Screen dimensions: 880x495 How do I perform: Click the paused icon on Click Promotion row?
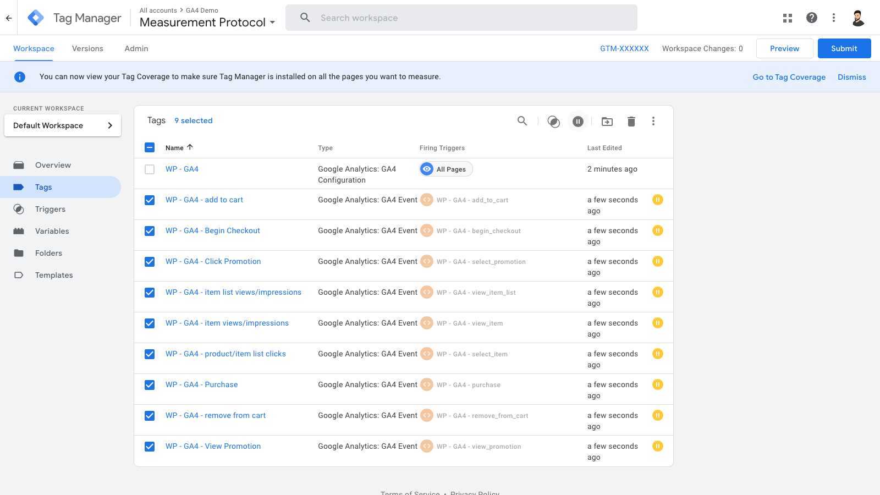point(658,261)
